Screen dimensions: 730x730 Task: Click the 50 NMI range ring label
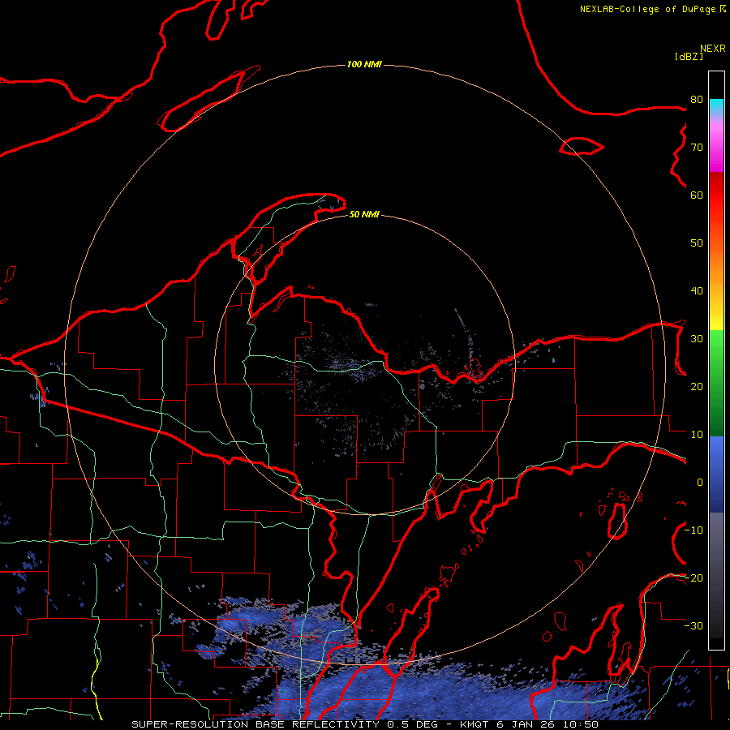click(364, 215)
